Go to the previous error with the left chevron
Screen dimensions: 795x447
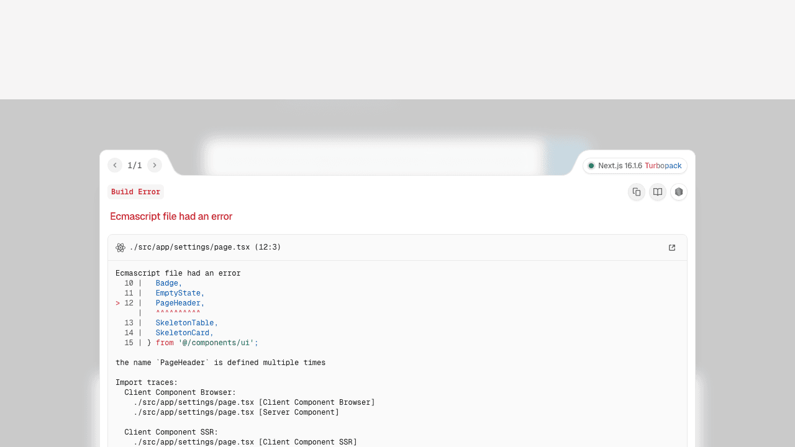pyautogui.click(x=115, y=165)
